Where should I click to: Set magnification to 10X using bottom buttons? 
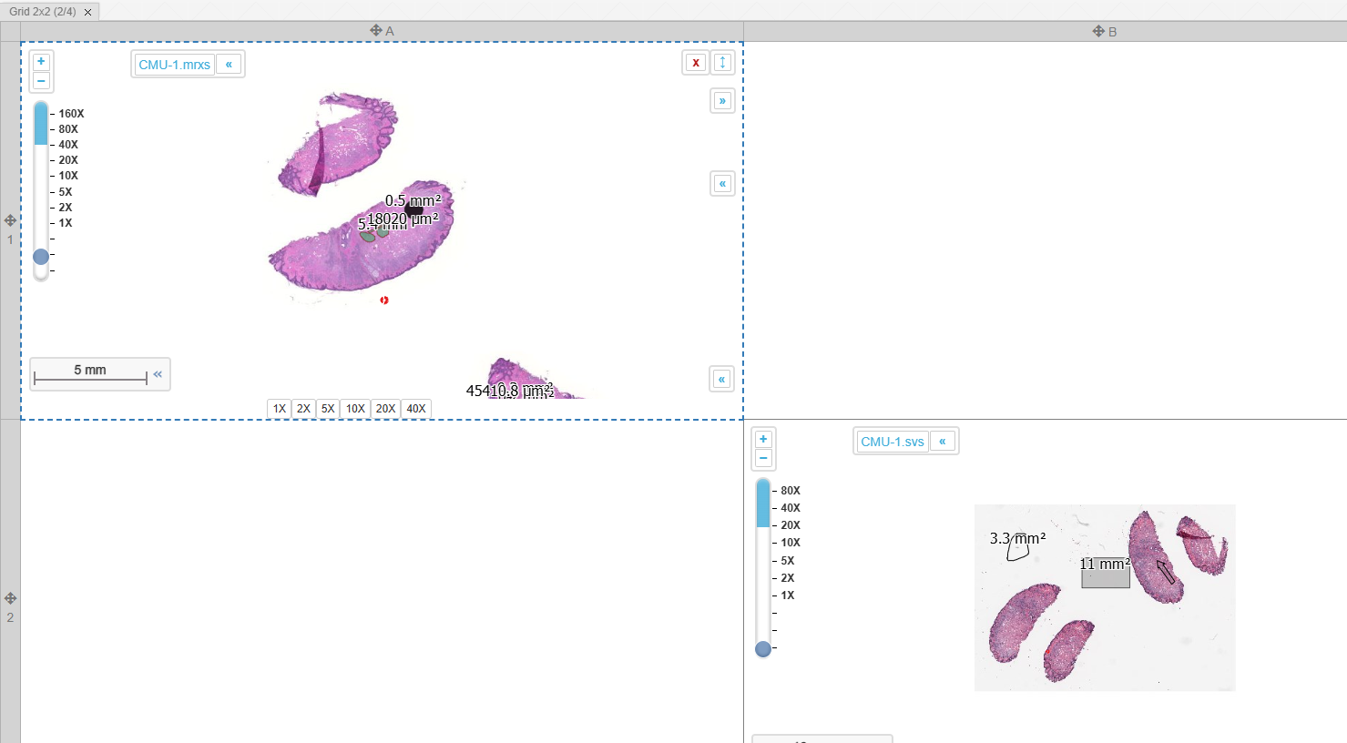(x=355, y=409)
